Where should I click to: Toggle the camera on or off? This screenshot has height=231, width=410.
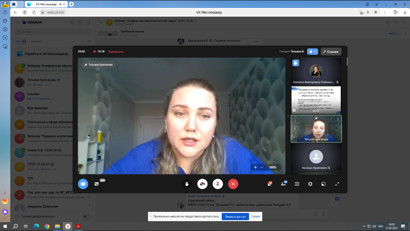point(203,184)
